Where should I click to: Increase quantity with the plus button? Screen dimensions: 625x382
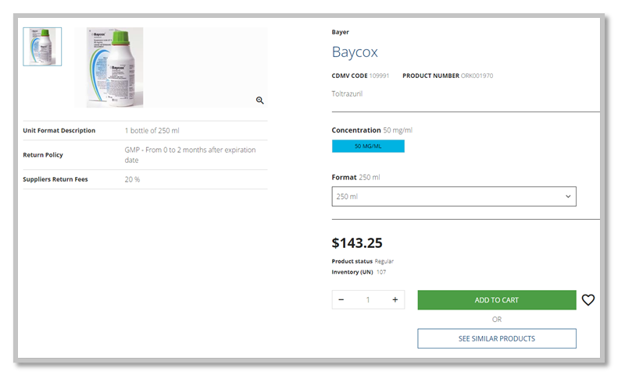(x=395, y=299)
